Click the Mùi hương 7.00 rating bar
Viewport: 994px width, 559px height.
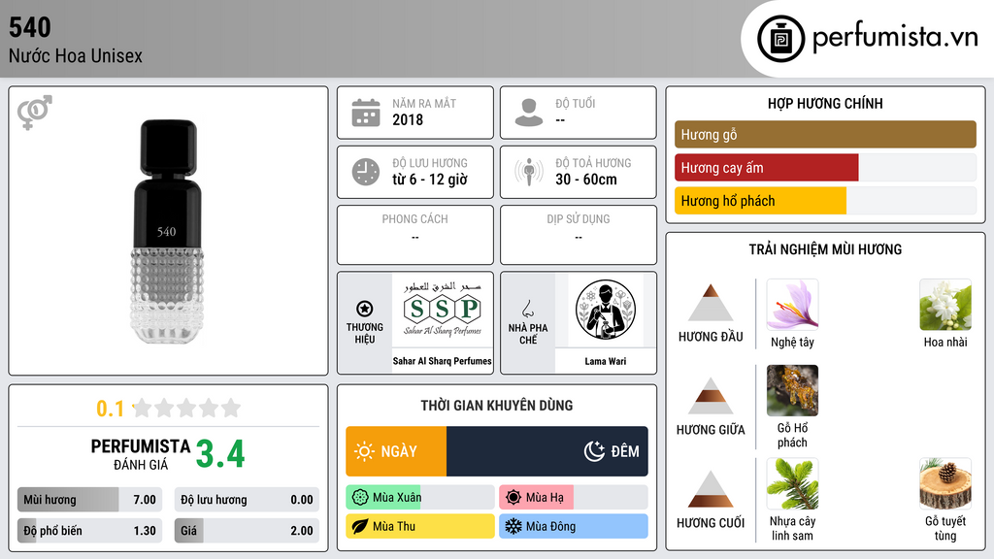click(x=89, y=500)
